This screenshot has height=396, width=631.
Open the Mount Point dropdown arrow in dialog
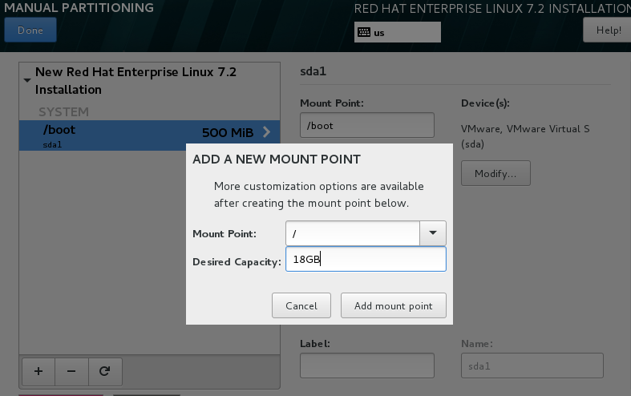[x=433, y=233]
